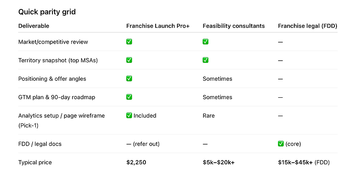Click Feasibility consultants checkmark for Territory snapshot

[205, 60]
